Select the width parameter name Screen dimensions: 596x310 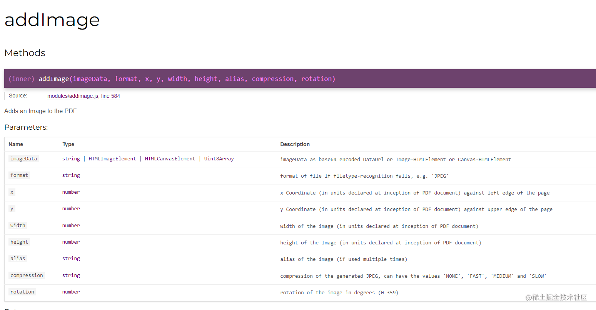tap(18, 225)
